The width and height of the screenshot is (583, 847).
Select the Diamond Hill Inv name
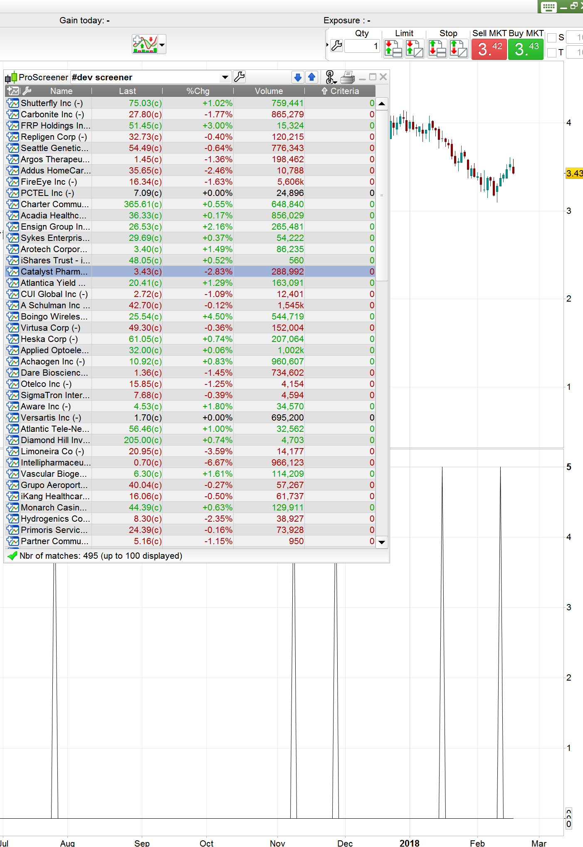[55, 440]
